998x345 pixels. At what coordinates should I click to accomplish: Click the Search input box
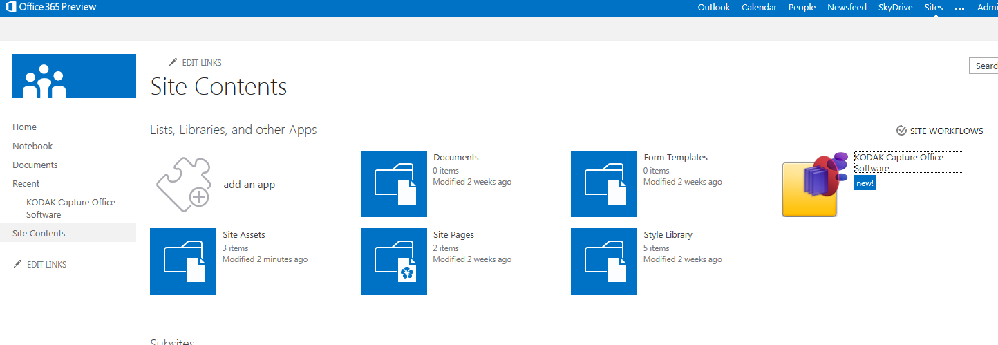click(x=984, y=66)
